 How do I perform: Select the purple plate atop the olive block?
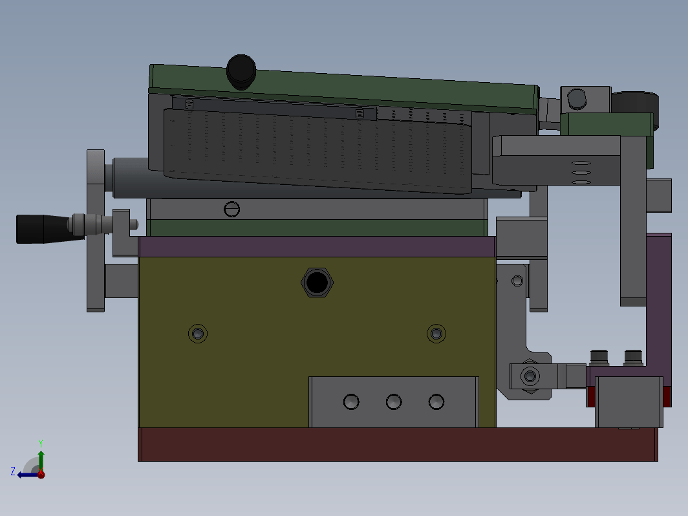pyautogui.click(x=317, y=246)
